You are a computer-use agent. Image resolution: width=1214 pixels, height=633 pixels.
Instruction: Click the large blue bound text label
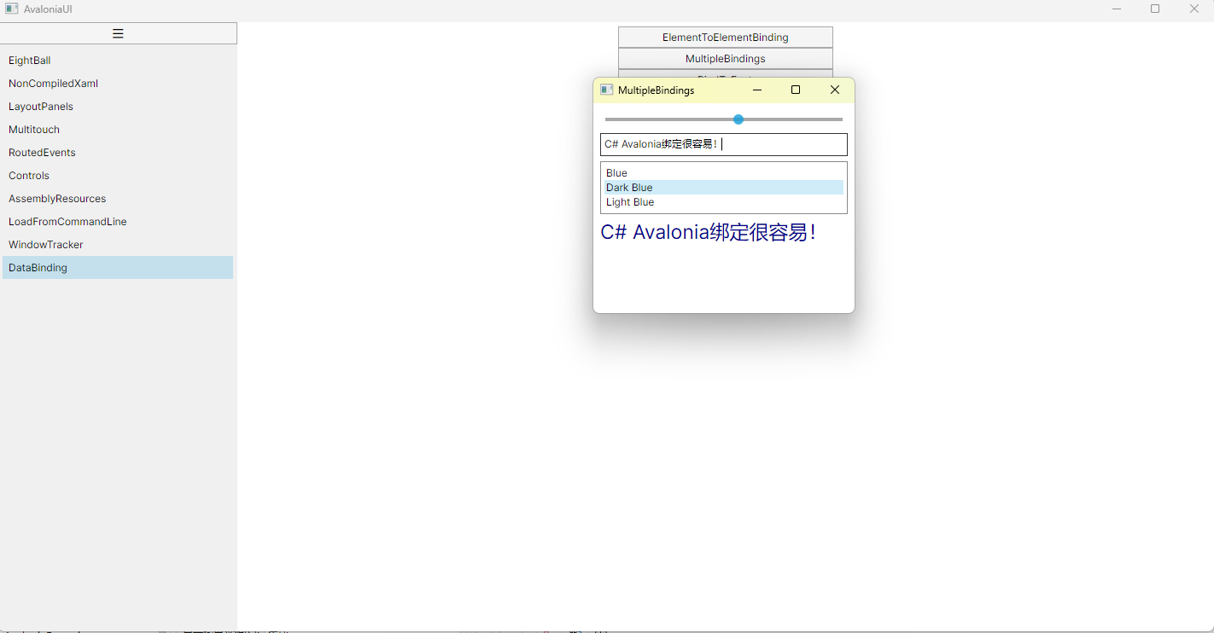709,232
